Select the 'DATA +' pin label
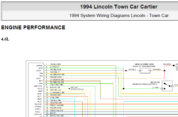Viewport: 178px width, 117px height. (38, 109)
